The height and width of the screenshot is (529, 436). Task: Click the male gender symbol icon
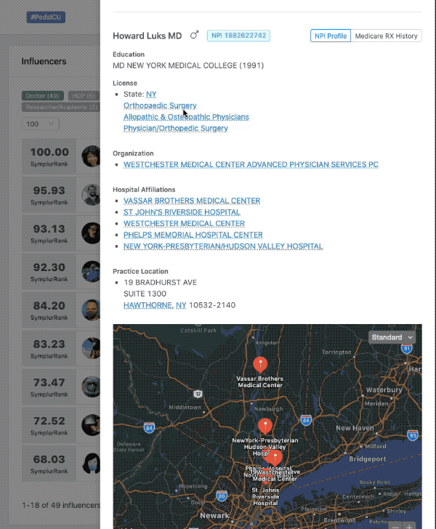[x=194, y=35]
